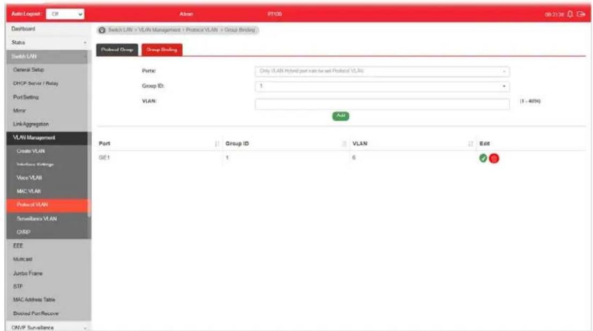Click into the VLAN input field
The width and height of the screenshot is (593, 331).
(382, 104)
